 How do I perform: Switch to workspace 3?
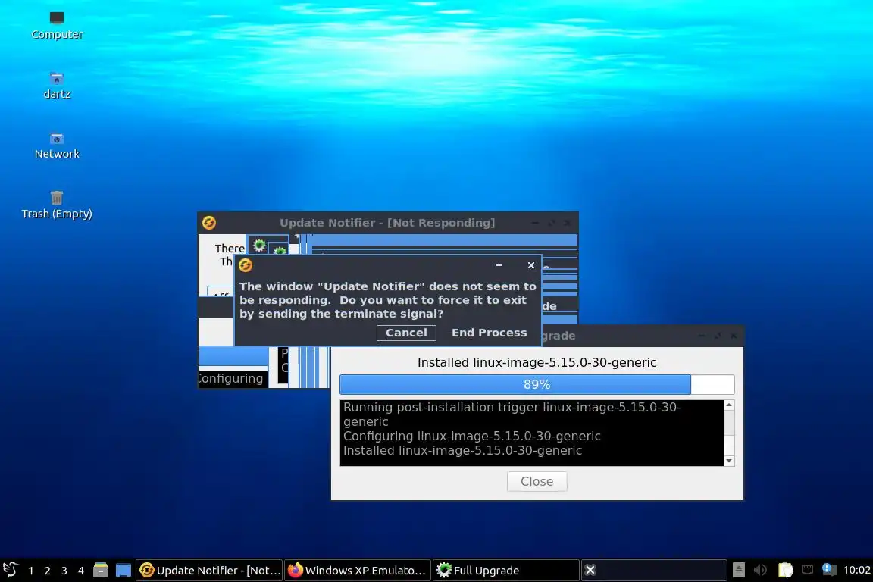click(x=64, y=571)
